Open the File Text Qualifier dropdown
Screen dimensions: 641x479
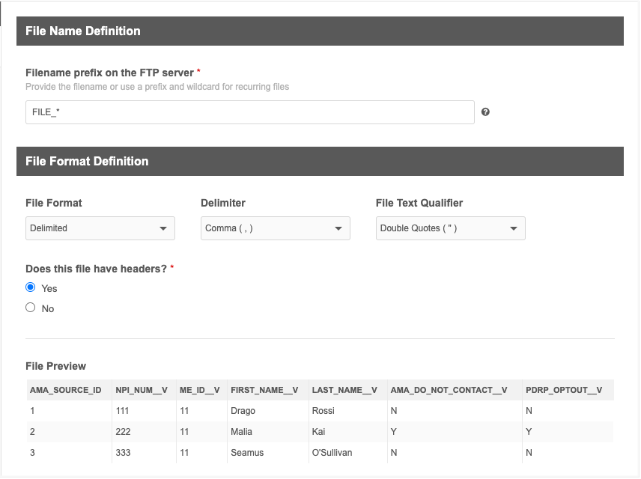[450, 228]
